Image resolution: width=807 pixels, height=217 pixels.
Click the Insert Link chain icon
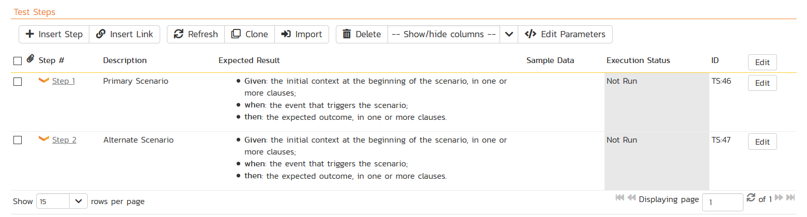coord(101,34)
